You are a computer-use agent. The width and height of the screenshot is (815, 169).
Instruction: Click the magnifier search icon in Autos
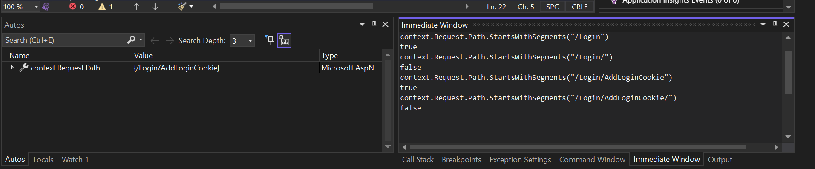click(x=131, y=40)
